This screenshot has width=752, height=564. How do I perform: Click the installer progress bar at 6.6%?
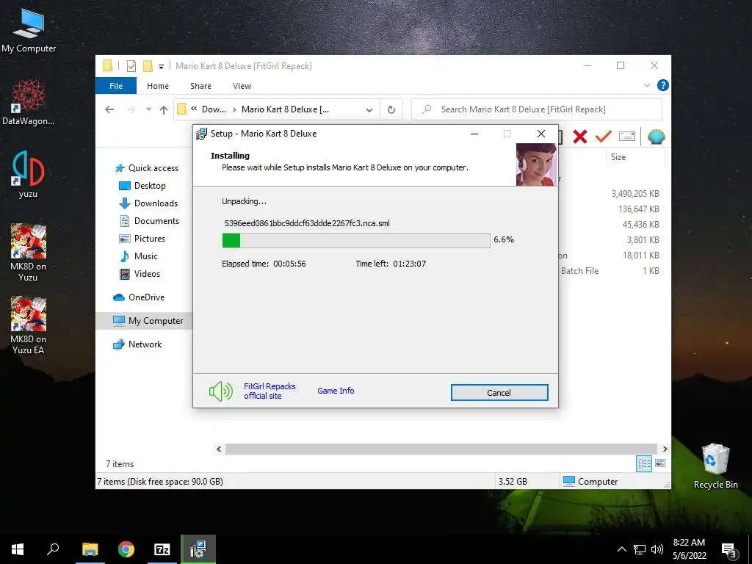[x=356, y=240]
